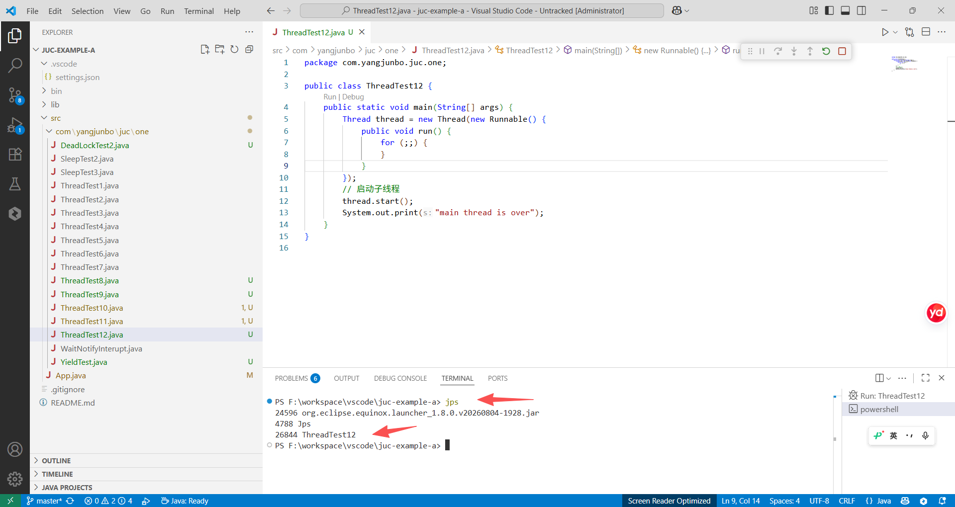Select the powershell terminal entry

(898, 409)
